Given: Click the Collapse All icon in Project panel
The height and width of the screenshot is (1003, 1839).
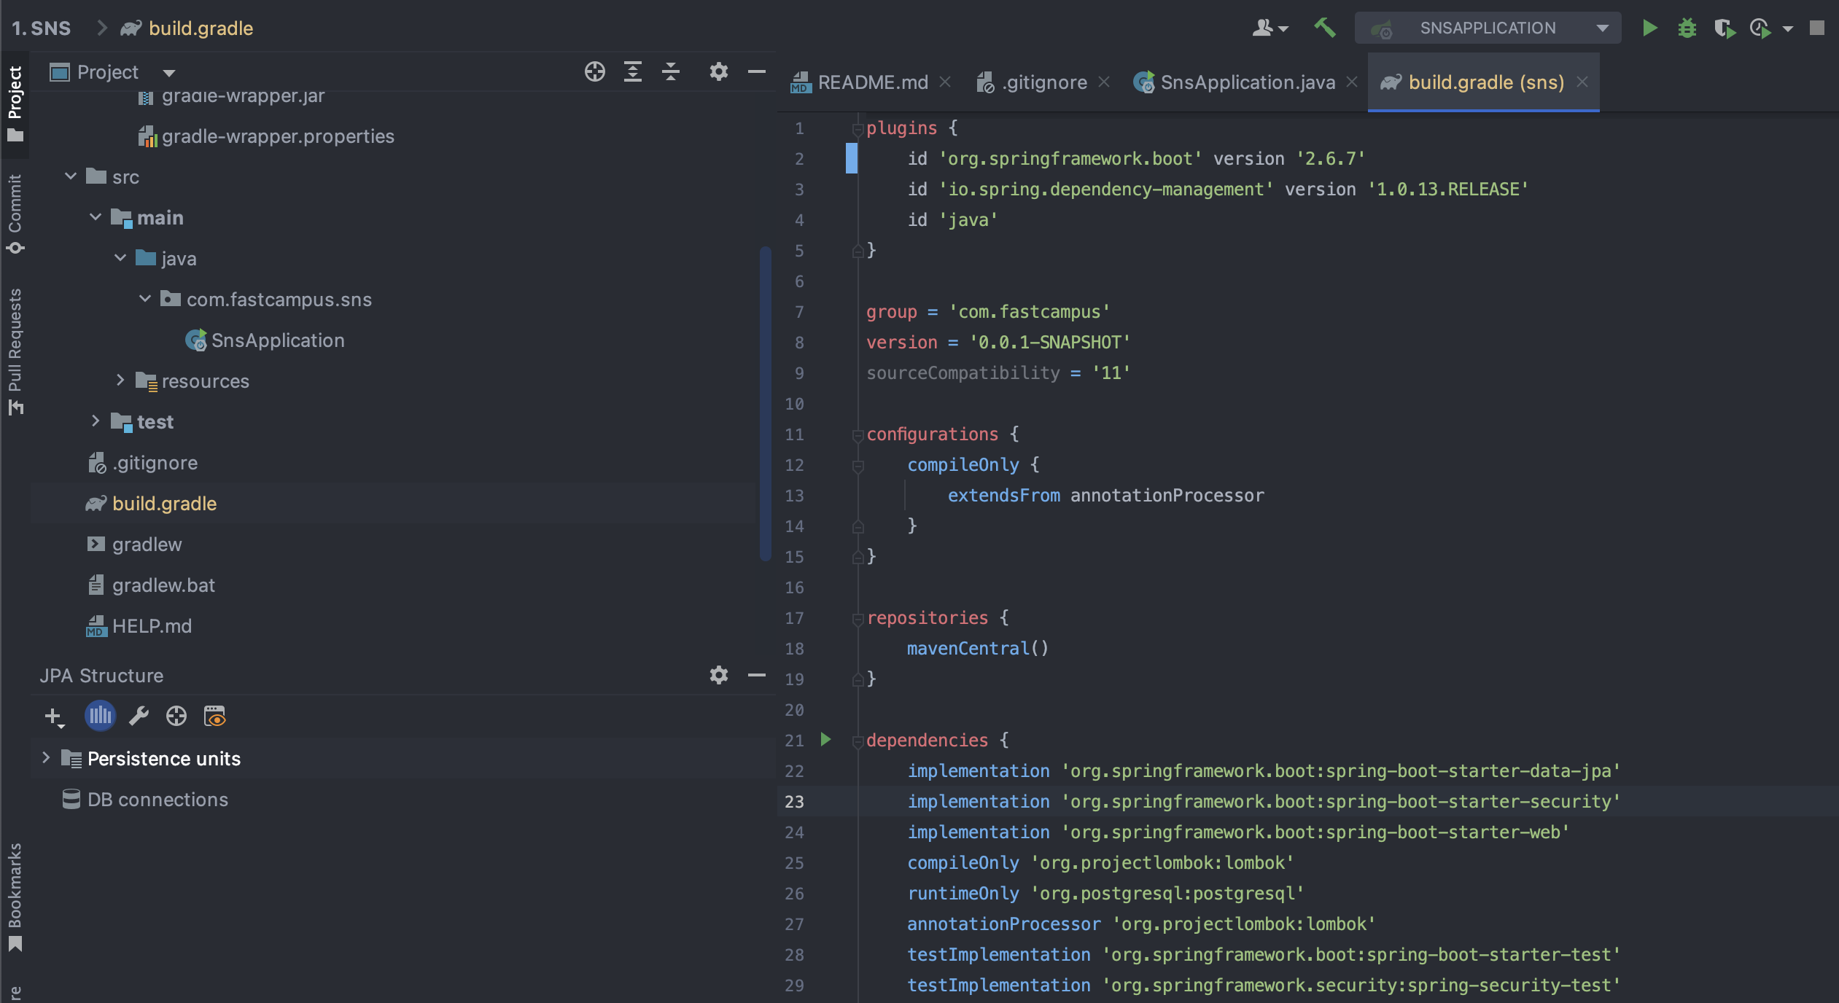Looking at the screenshot, I should coord(671,71).
